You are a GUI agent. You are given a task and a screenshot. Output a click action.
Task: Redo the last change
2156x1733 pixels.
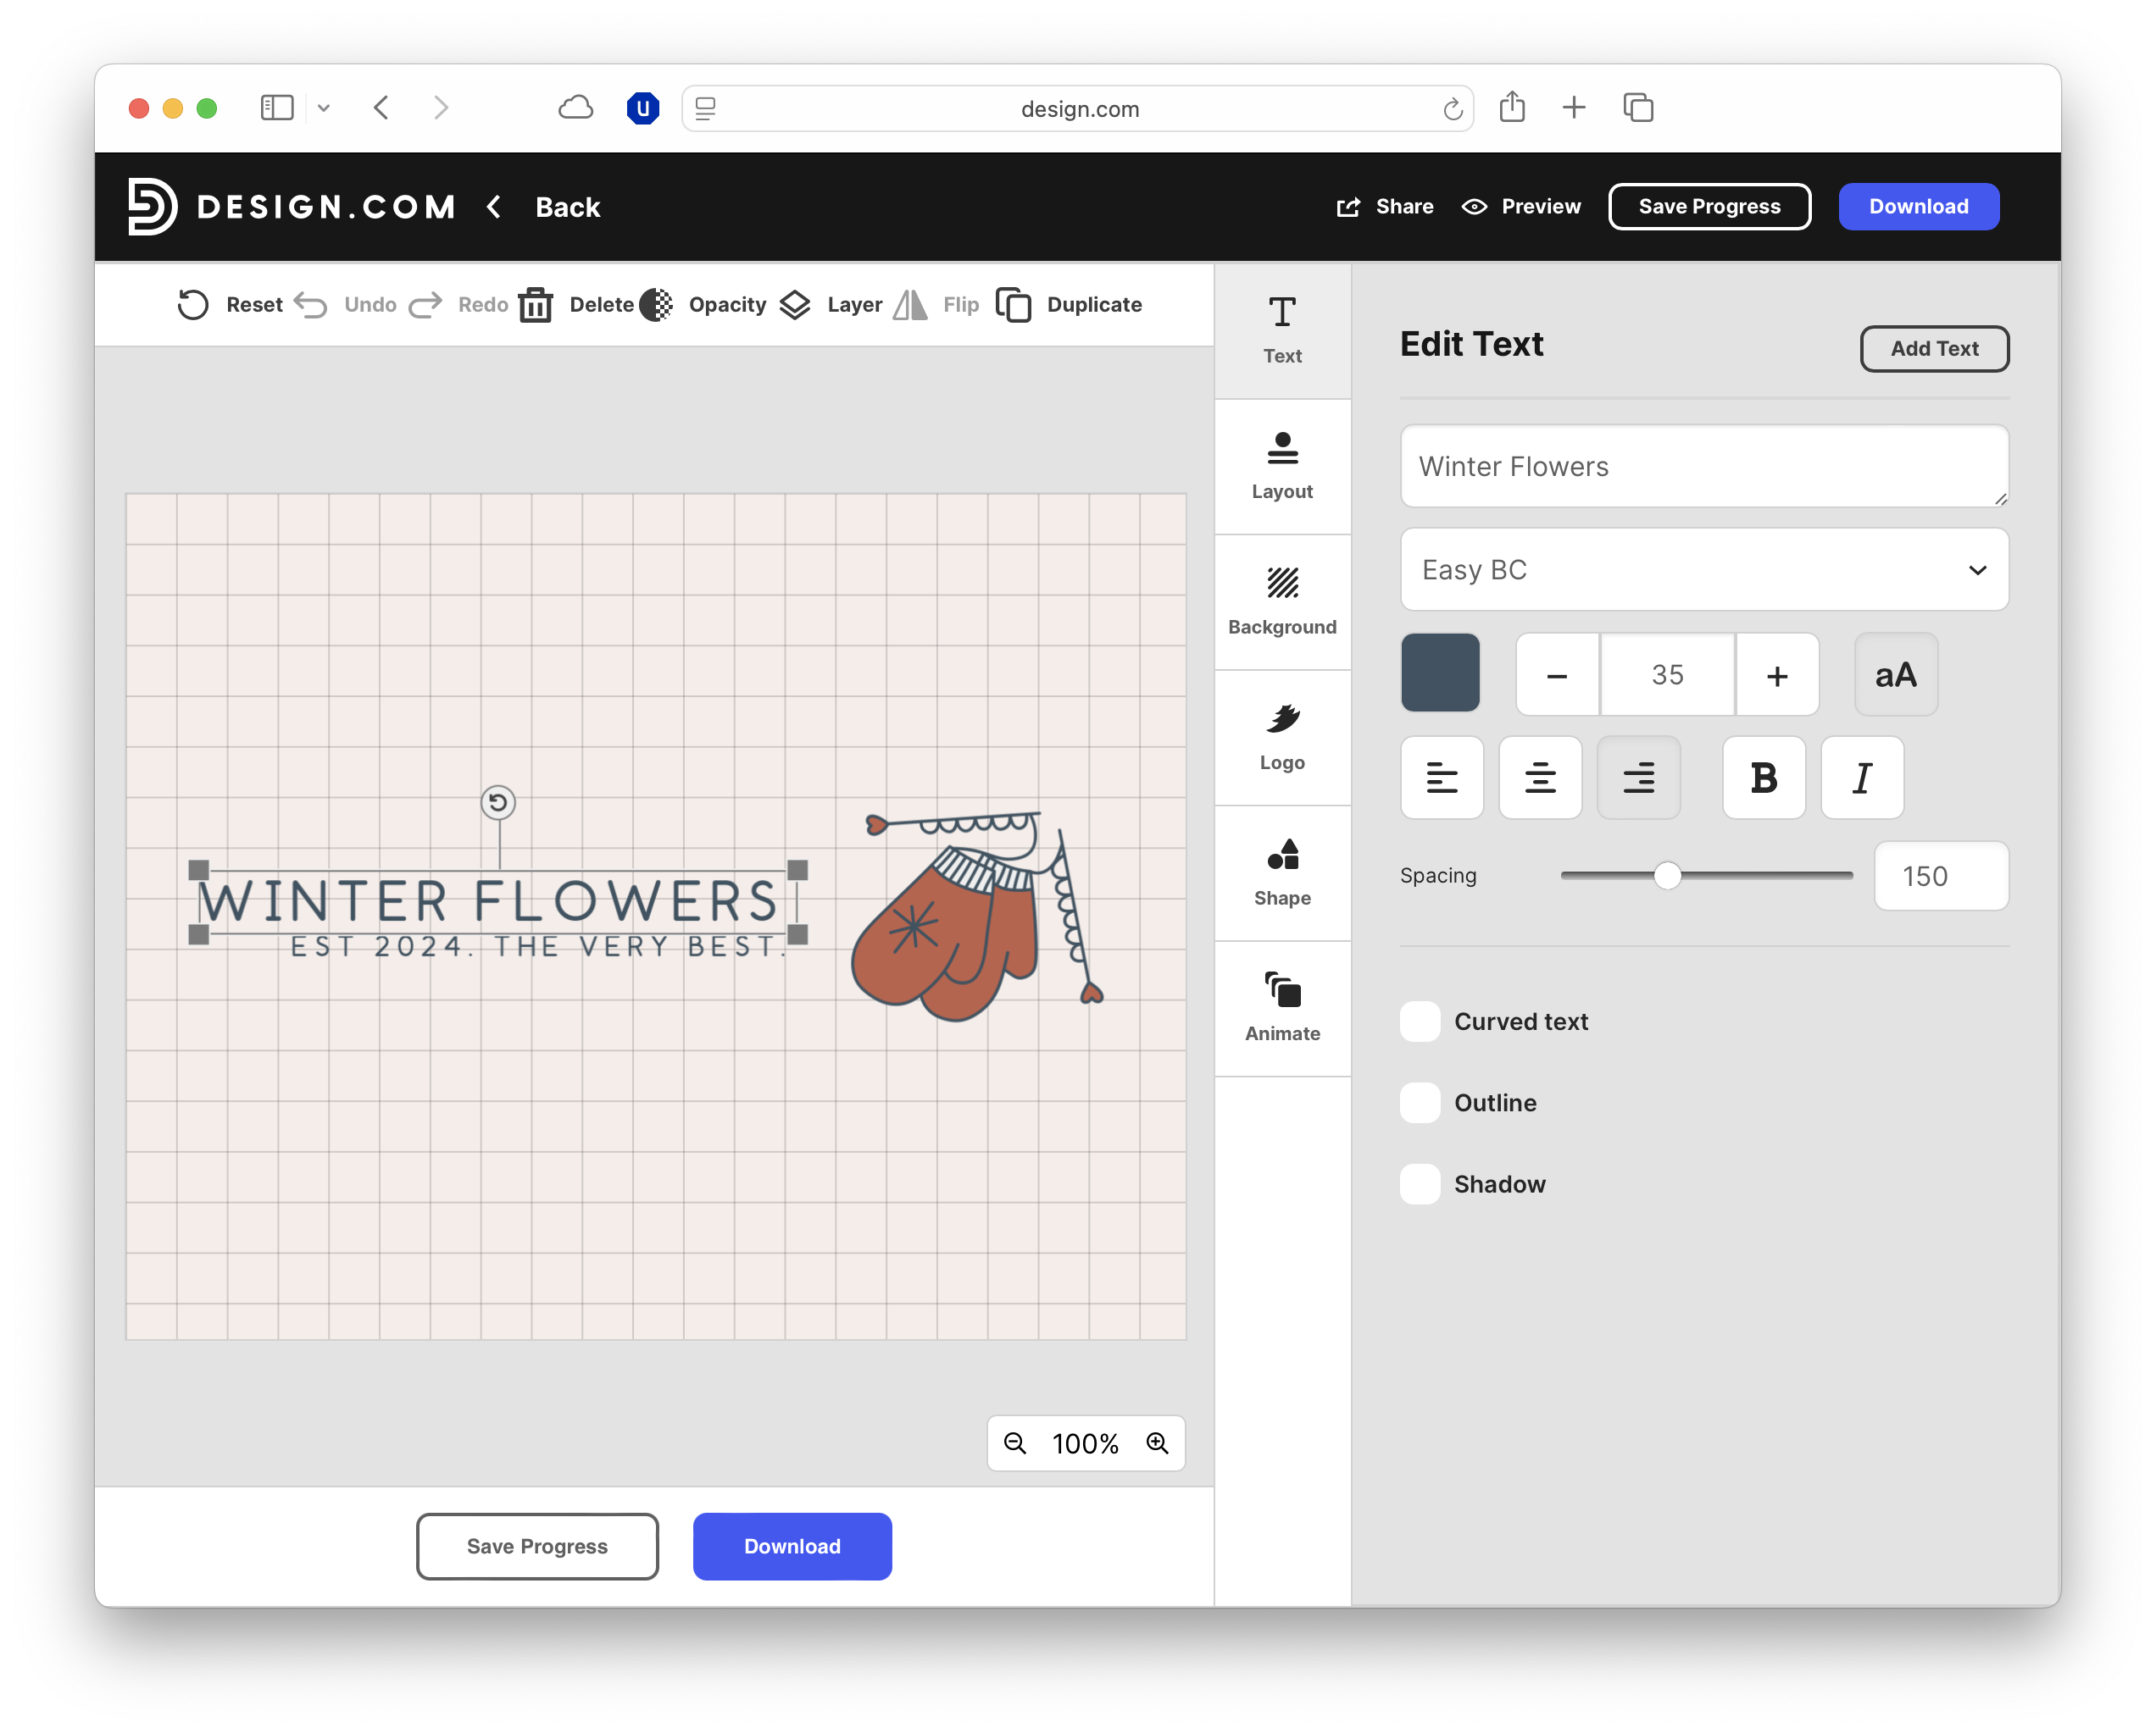coord(458,305)
